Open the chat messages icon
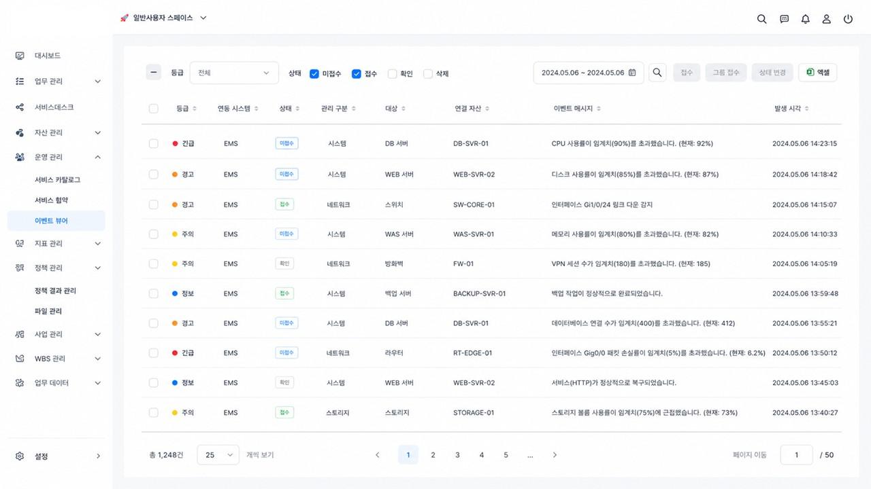The width and height of the screenshot is (871, 489). (784, 19)
